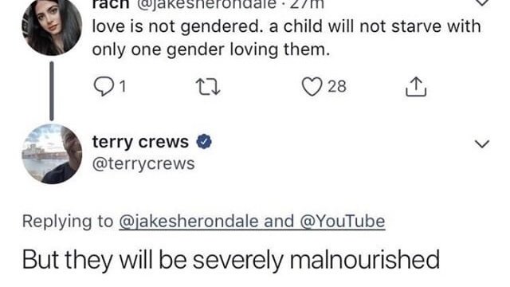Click the reply speech bubble icon
The width and height of the screenshot is (510, 287).
click(x=104, y=87)
